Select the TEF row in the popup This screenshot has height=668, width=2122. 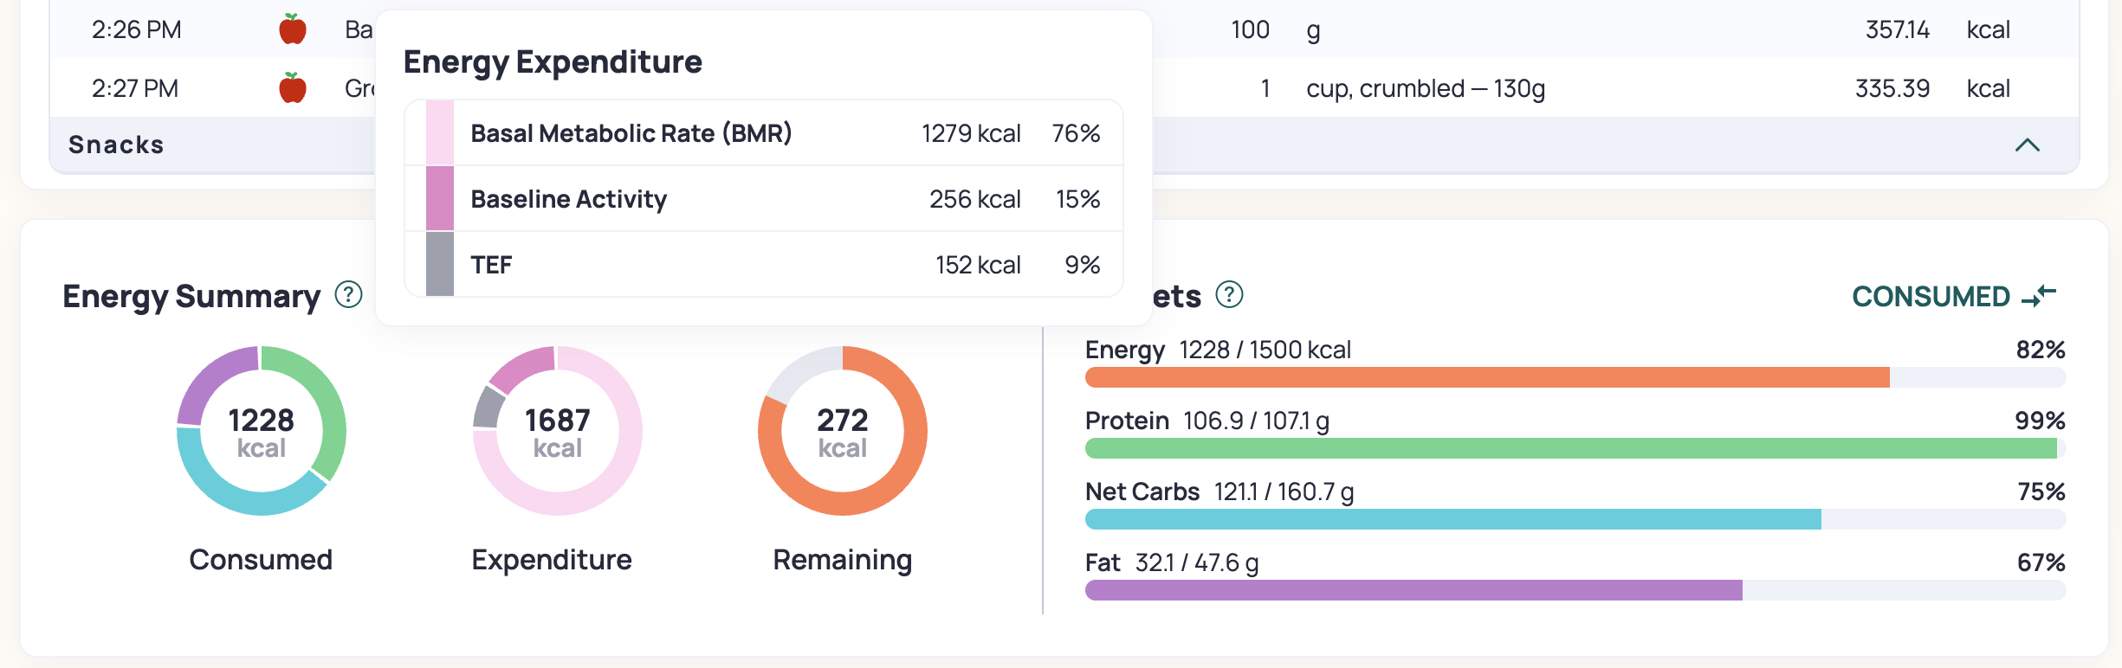(764, 265)
